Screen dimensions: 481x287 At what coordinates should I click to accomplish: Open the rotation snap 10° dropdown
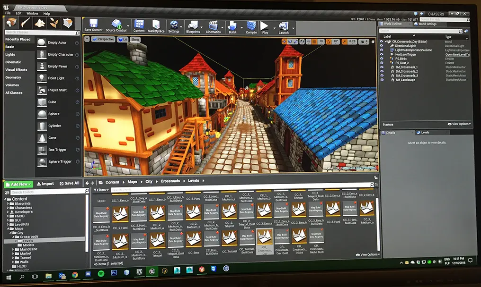click(336, 42)
